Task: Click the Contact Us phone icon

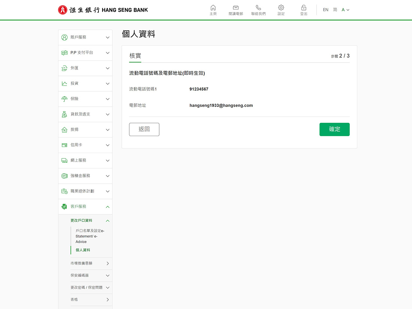Action: click(x=258, y=8)
